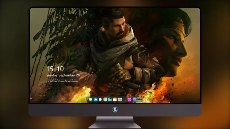Click the 15:10 clock display
Viewport: 230px width, 129px height.
(x=55, y=69)
